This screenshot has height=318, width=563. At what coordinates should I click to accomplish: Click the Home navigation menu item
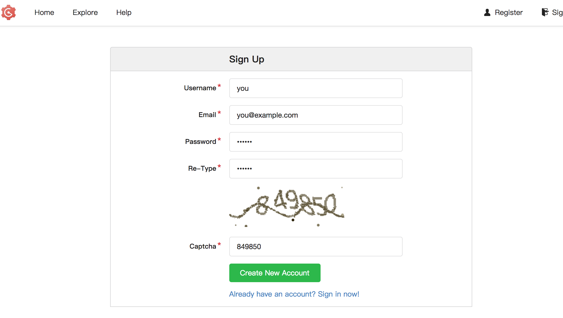coord(44,12)
